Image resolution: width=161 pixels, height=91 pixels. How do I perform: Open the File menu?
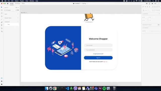pyautogui.click(x=9, y=1)
